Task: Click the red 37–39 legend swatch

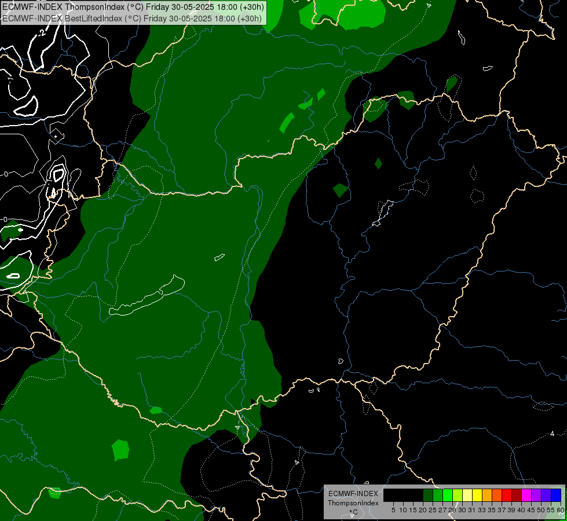Action: click(x=507, y=495)
